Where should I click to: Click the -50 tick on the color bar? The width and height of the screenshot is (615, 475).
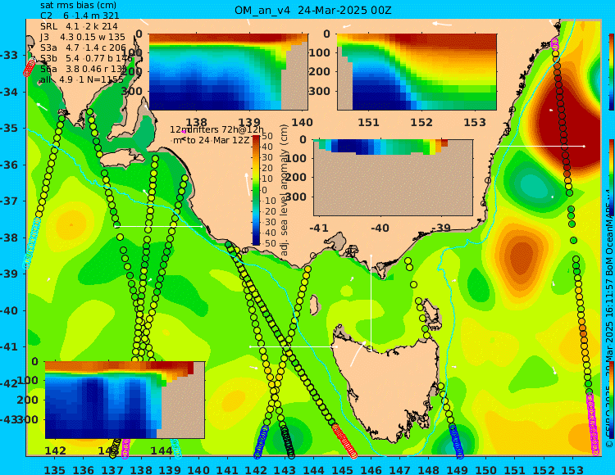[267, 243]
